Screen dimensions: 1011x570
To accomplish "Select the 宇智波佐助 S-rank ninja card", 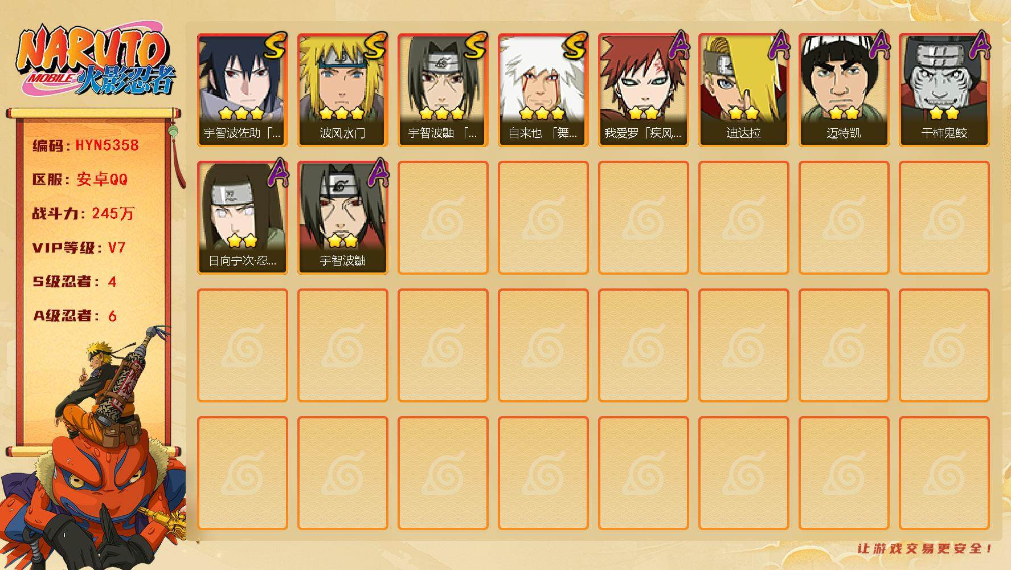I will tap(242, 90).
